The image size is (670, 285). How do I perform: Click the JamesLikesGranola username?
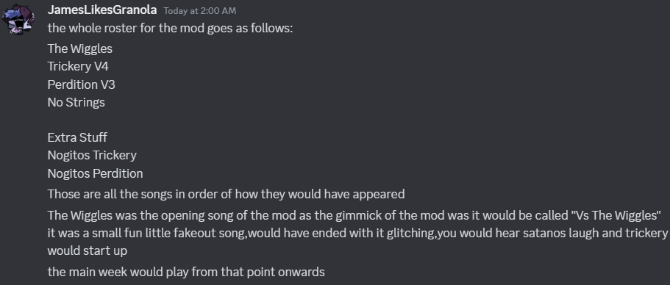pyautogui.click(x=102, y=10)
